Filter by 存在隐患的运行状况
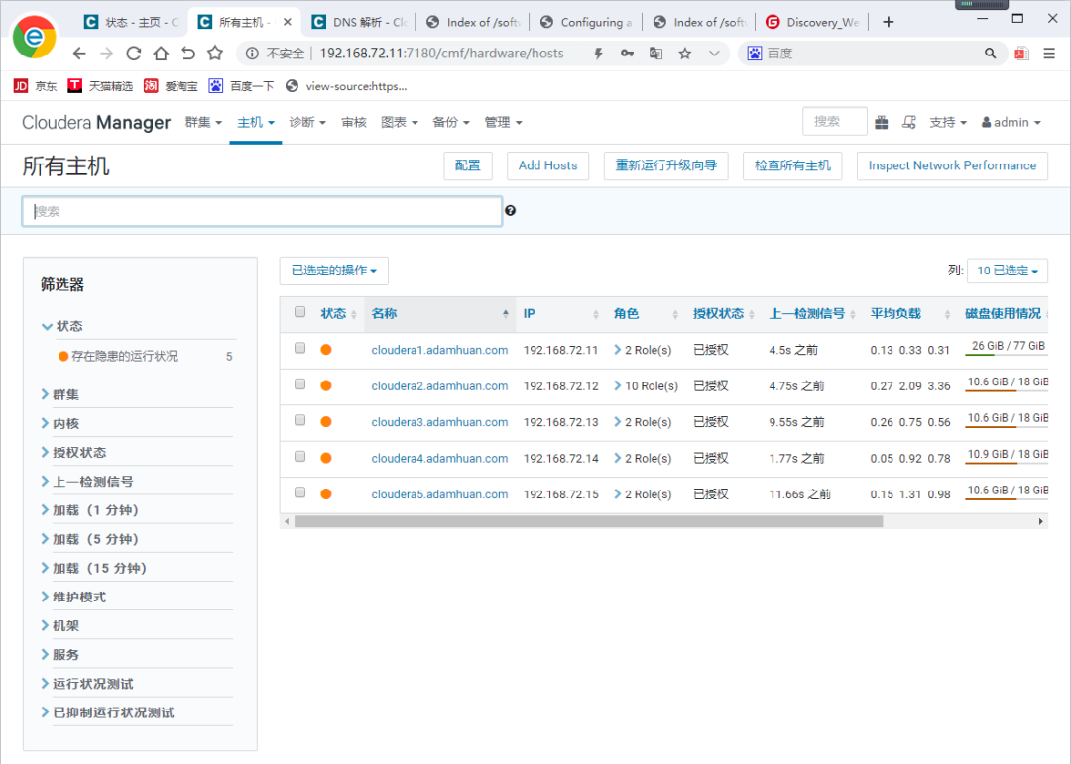The image size is (1071, 764). tap(124, 357)
